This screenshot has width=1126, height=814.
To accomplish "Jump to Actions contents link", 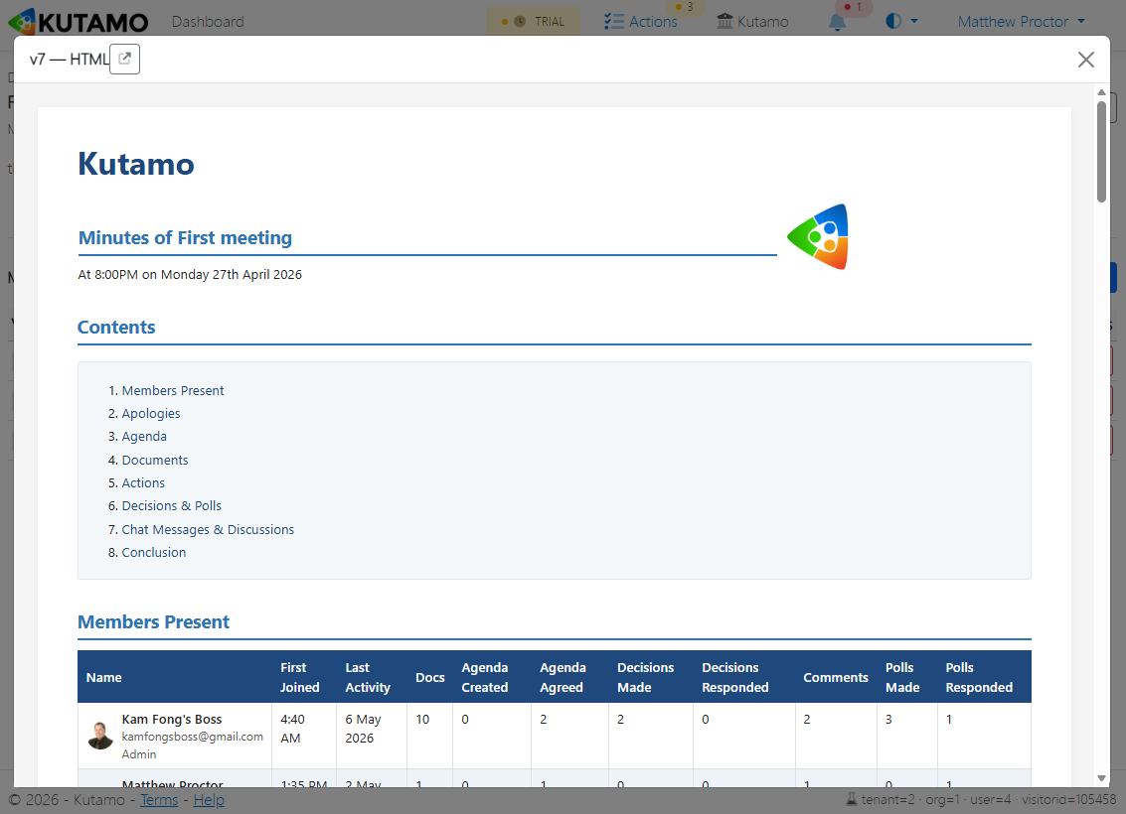I will click(x=143, y=482).
